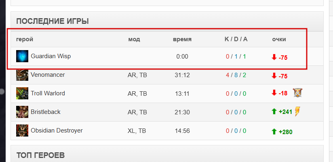This screenshot has width=333, height=162.
Task: Click the герой column header
Action: coord(25,39)
